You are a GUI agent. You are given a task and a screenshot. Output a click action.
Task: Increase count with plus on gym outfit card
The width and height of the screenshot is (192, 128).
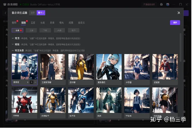28,82
